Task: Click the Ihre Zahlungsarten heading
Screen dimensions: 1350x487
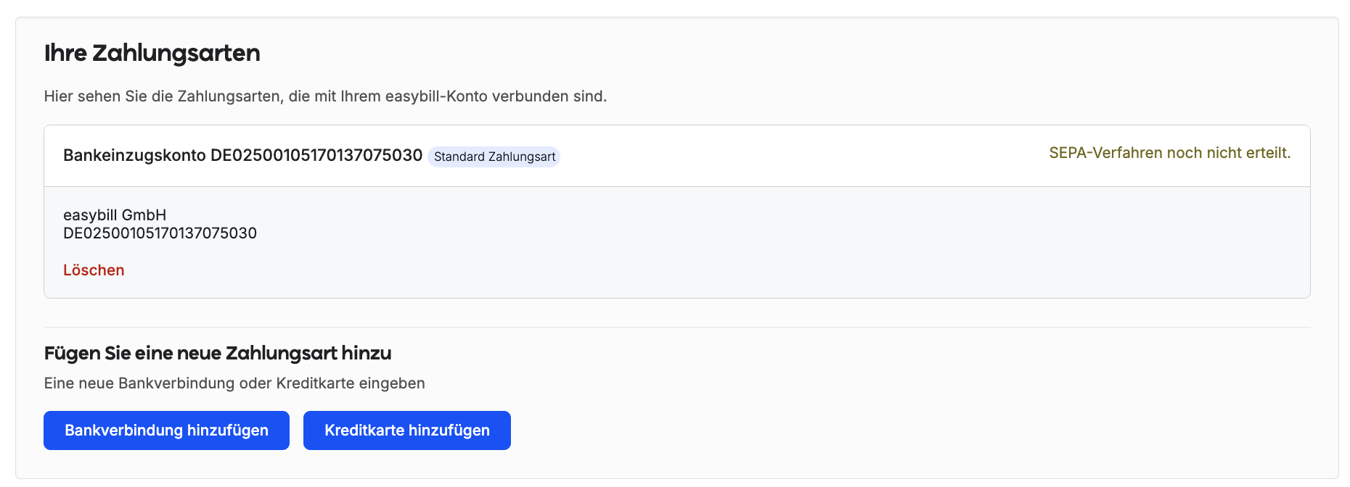Action: pos(152,53)
